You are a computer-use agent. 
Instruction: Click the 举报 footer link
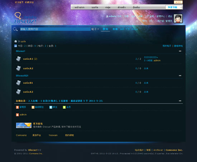coord(148,150)
